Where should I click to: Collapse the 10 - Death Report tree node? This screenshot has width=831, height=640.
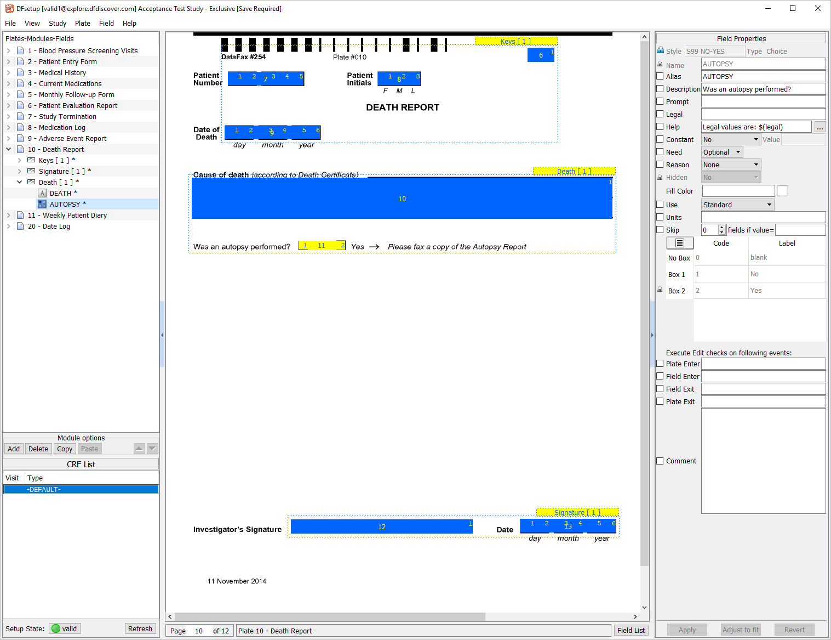(9, 149)
